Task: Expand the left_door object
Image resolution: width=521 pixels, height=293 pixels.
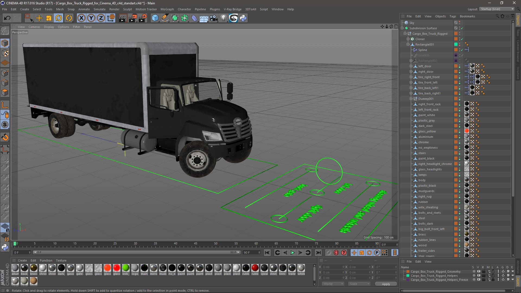Action: click(x=411, y=66)
